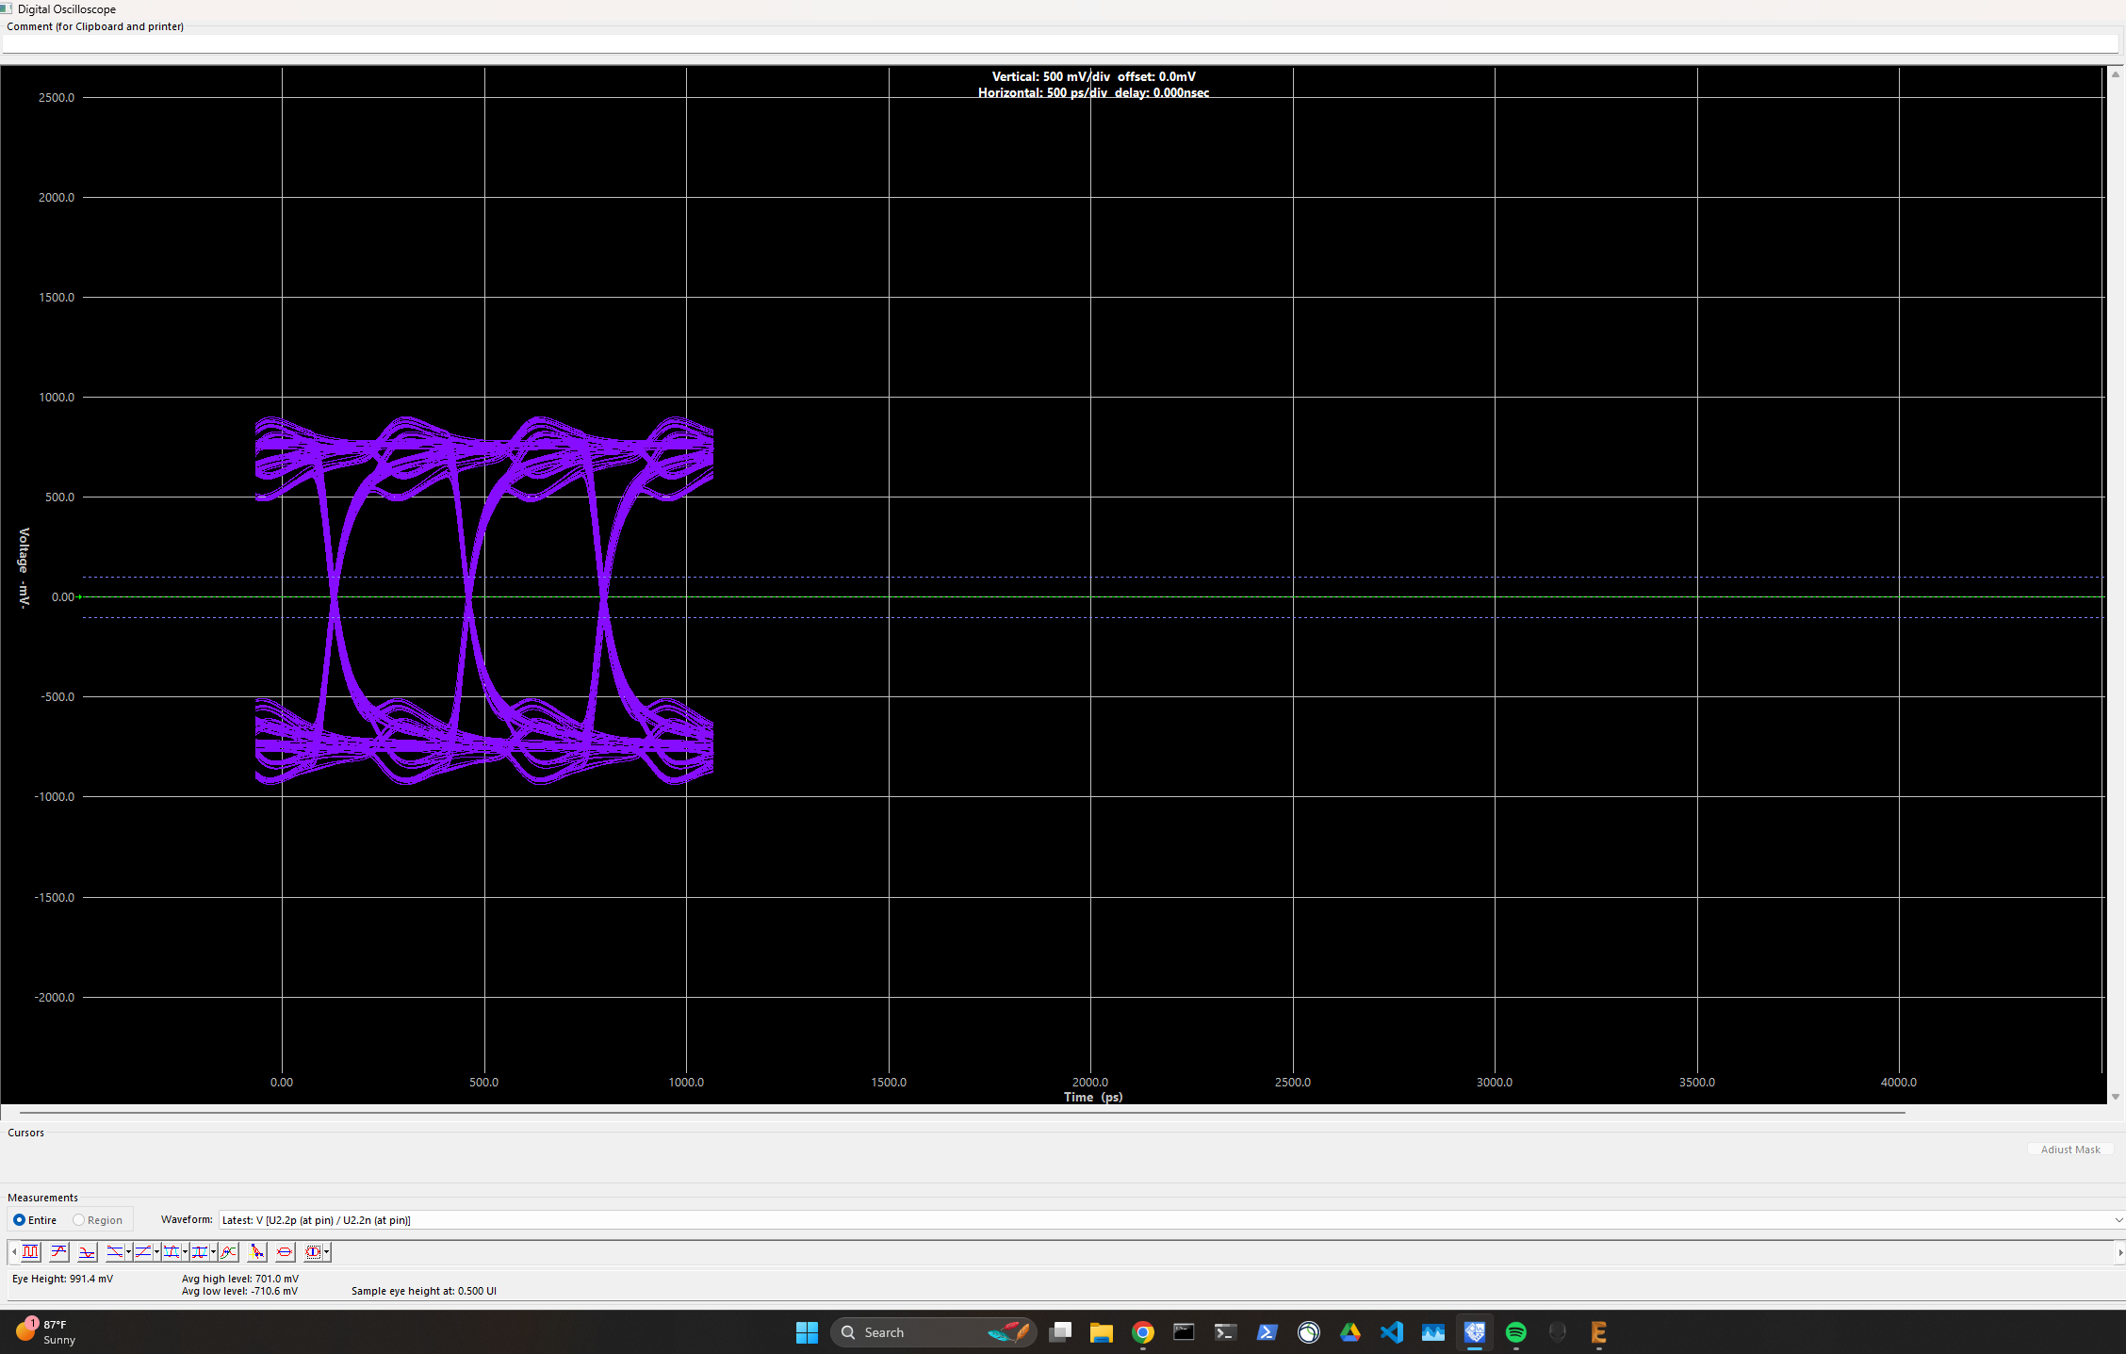
Task: Click the overshoot measurement icon
Action: click(58, 1252)
